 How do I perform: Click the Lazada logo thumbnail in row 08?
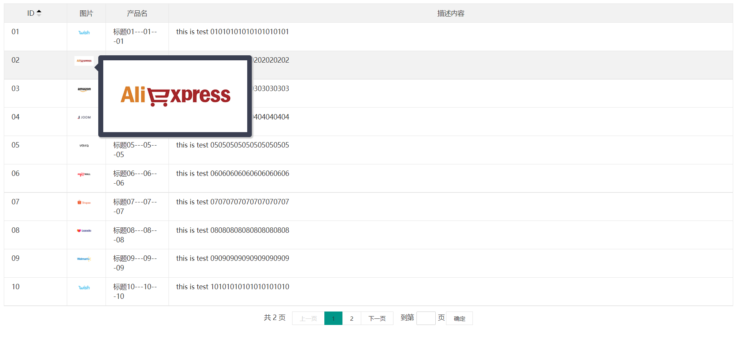(84, 231)
